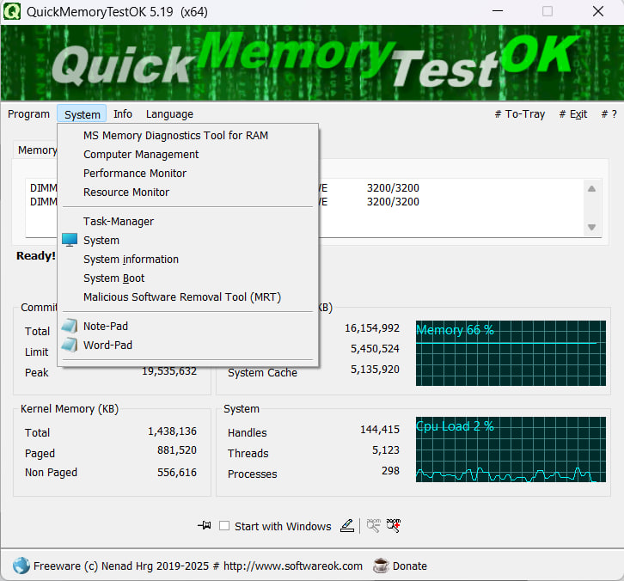The width and height of the screenshot is (624, 581).
Task: Select Resource Monitor in System menu
Action: (x=188, y=193)
